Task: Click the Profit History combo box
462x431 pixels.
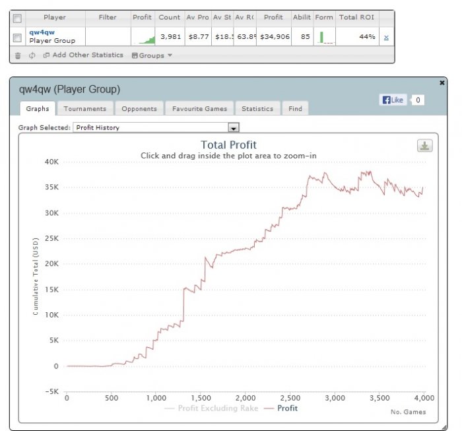Action: coord(156,127)
